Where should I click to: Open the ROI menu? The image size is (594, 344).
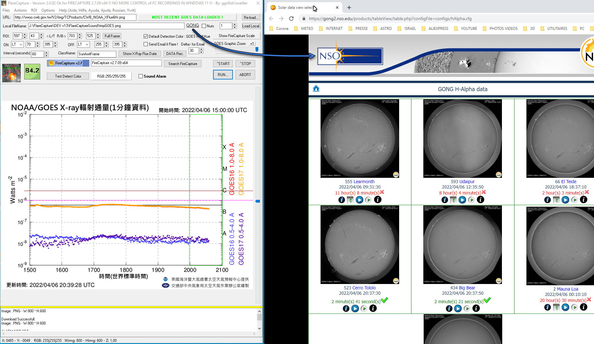click(x=34, y=10)
